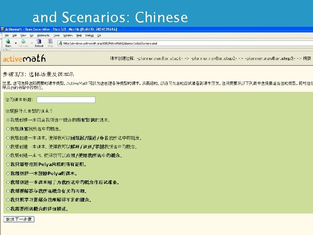This screenshot has width=313, height=235.
Task: Select the third option with two bold slashes
Action: click(8, 138)
